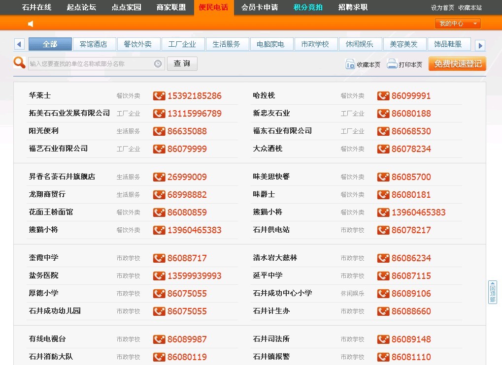Screen dimensions: 502x365
Task: Click the 设为首页 link
Action: pyautogui.click(x=442, y=8)
